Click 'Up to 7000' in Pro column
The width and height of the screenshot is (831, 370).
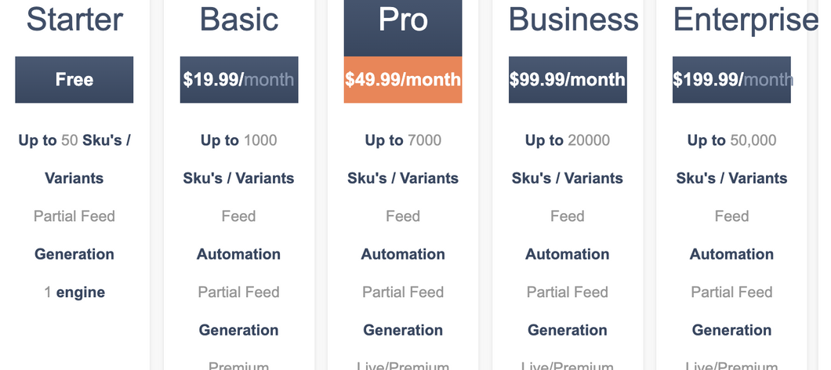[x=403, y=140]
